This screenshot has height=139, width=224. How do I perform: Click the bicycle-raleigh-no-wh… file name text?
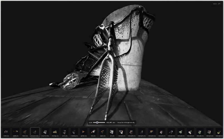click(126, 122)
